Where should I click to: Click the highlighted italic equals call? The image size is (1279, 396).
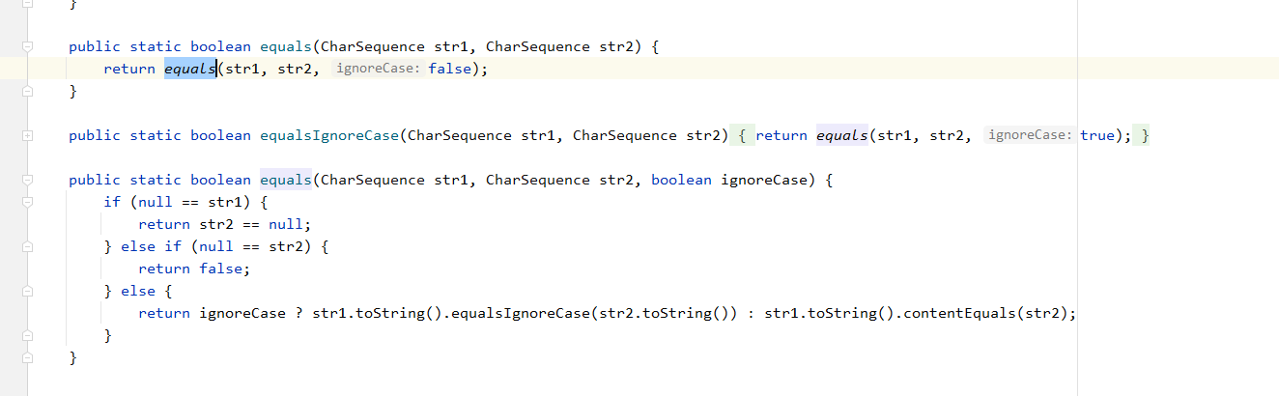pos(190,69)
